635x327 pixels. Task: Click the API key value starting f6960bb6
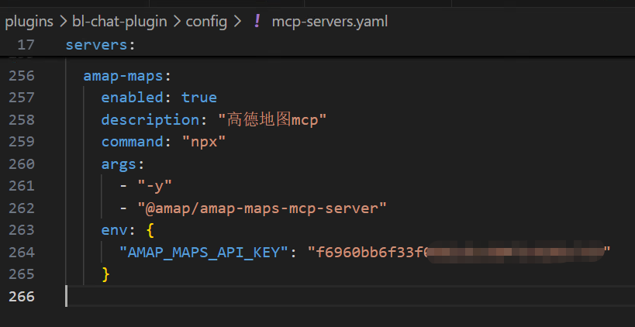tap(459, 252)
